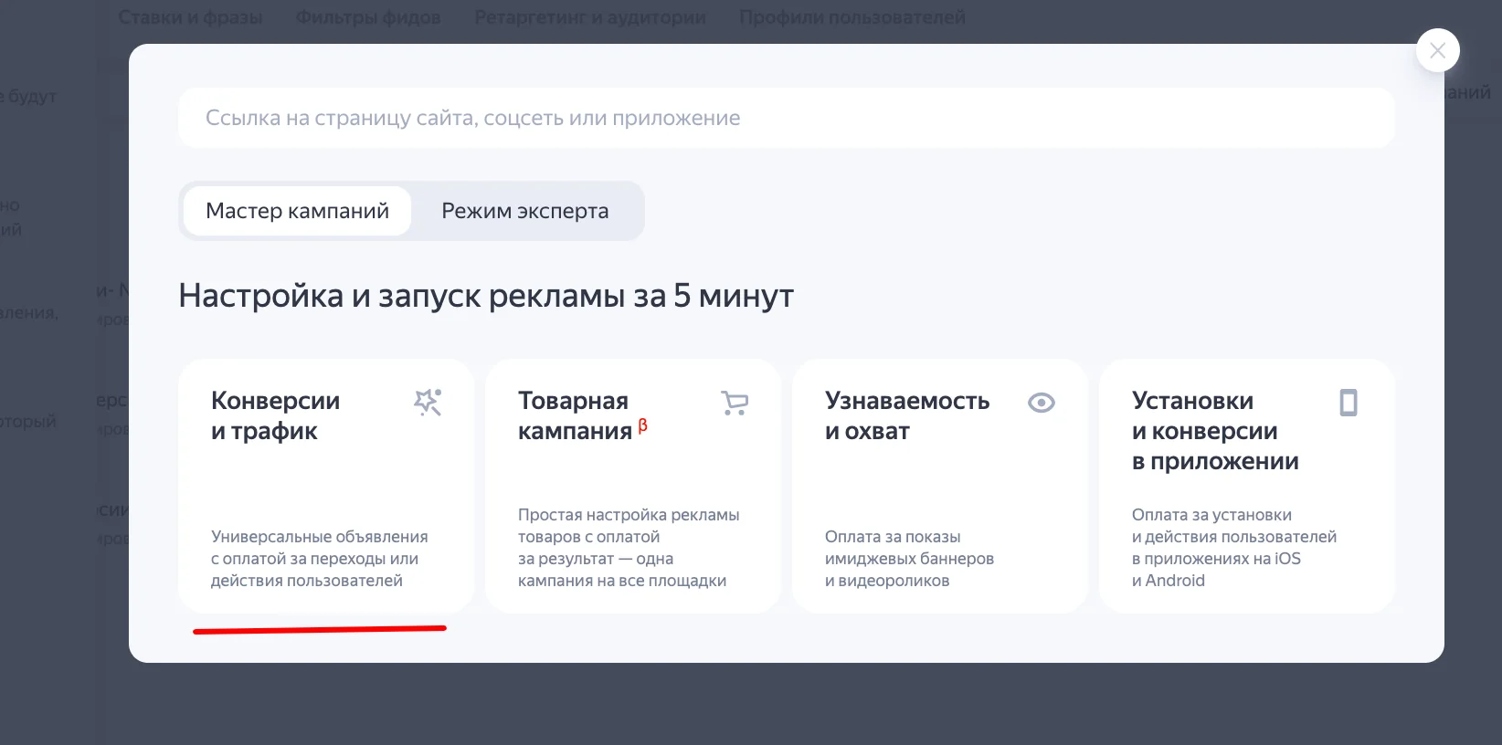Open Профили пользователей background tab
The image size is (1502, 745).
click(x=852, y=17)
